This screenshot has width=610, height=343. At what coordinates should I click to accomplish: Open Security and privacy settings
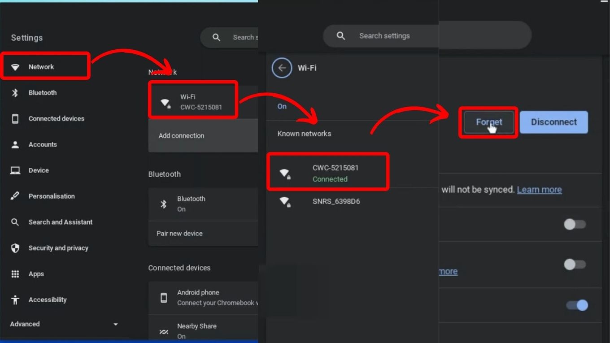click(x=58, y=248)
